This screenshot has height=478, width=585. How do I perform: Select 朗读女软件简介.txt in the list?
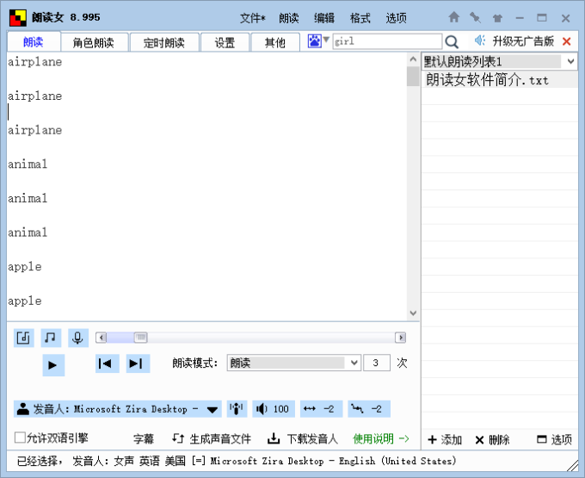pyautogui.click(x=500, y=80)
